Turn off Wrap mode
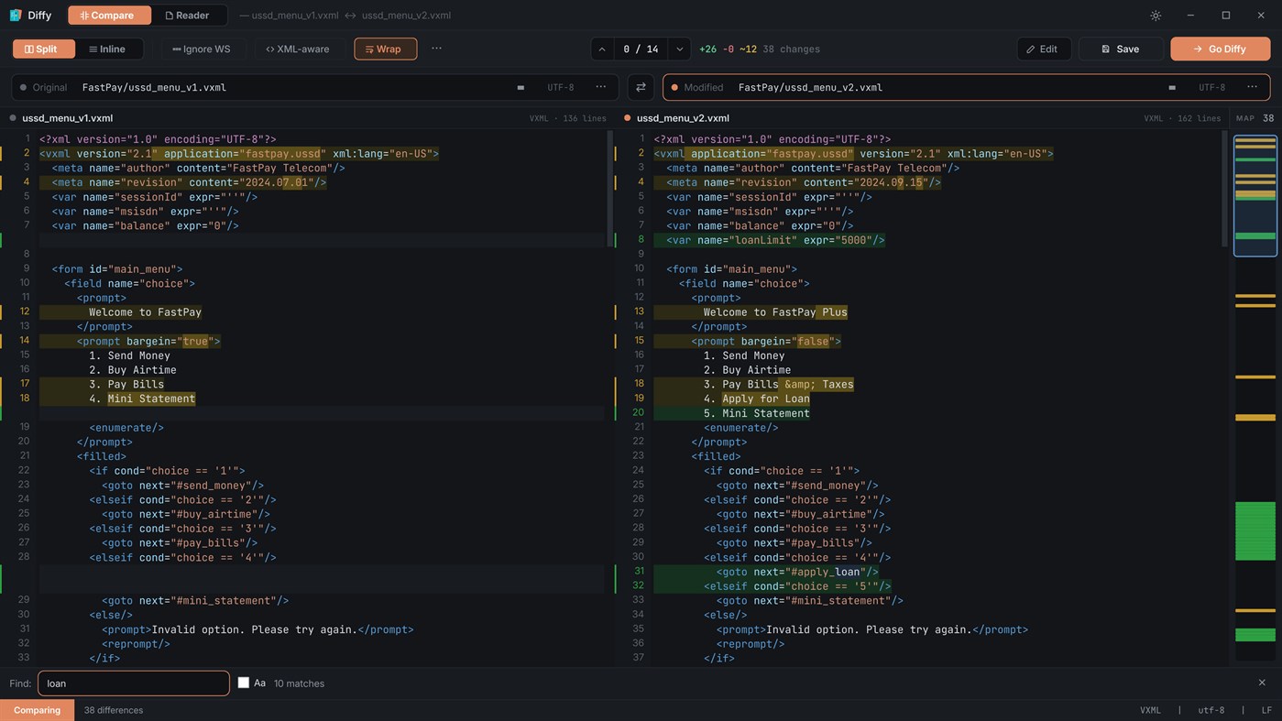Viewport: 1282px width, 721px height. (385, 49)
